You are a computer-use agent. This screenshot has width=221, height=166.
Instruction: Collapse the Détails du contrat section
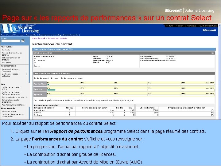tap(213, 53)
